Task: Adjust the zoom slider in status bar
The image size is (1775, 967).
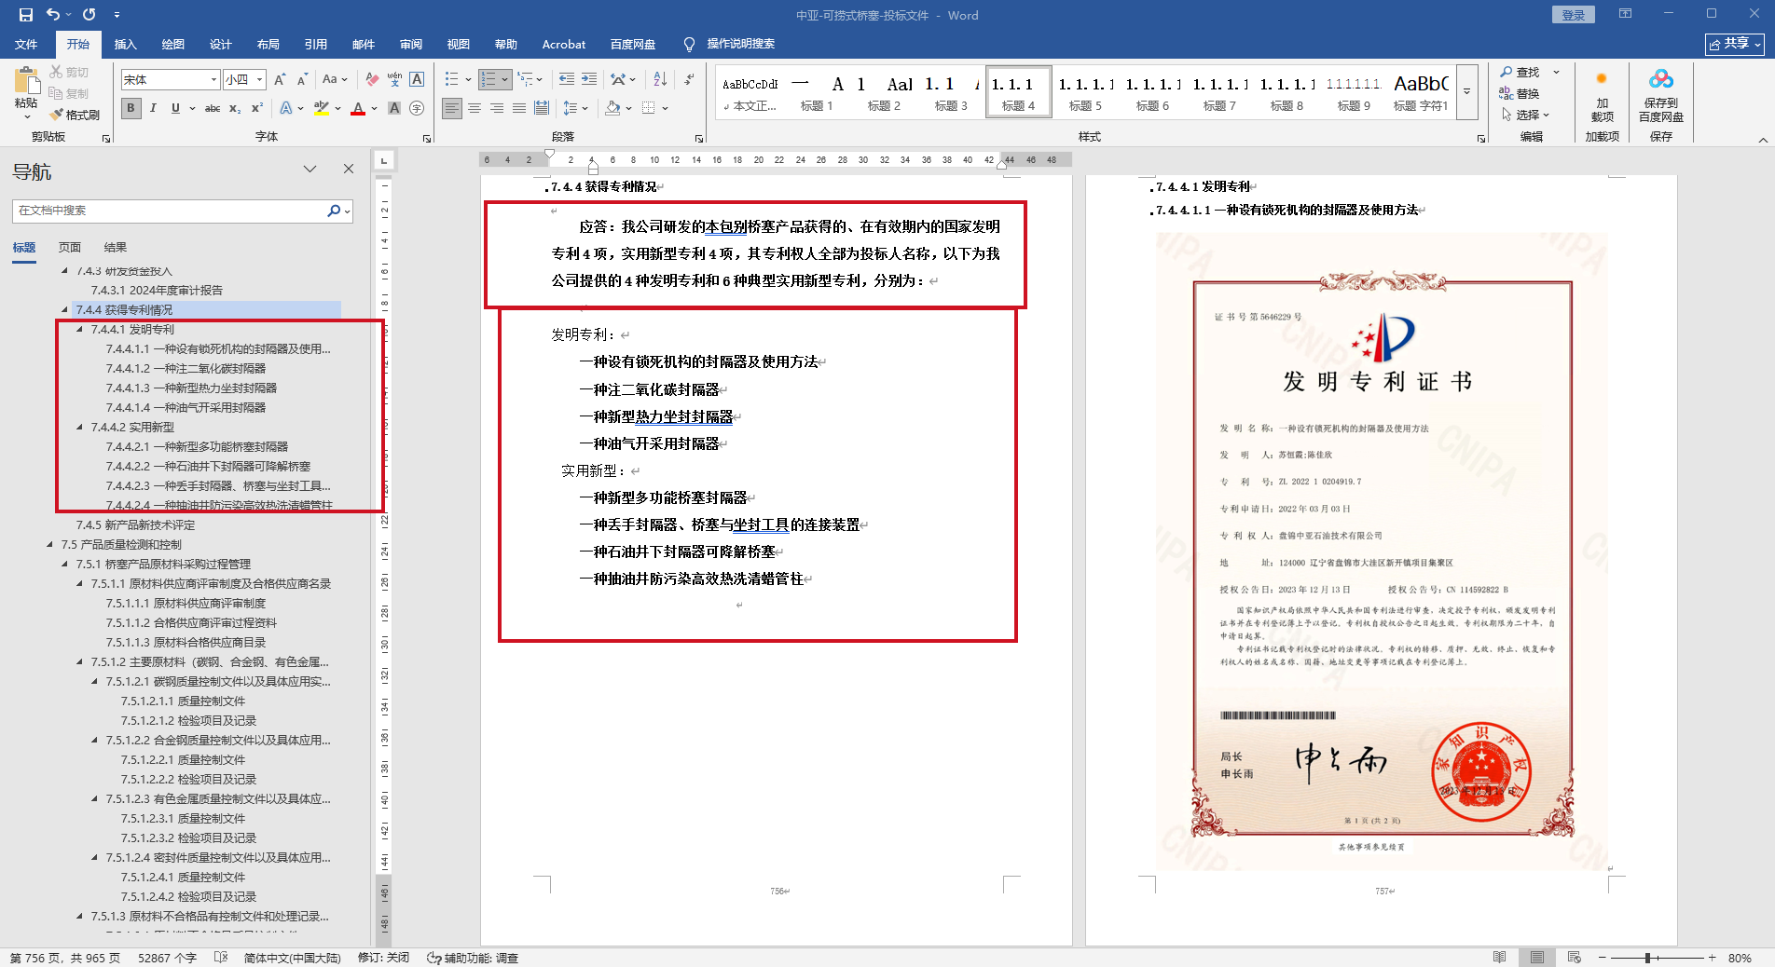Action: pos(1648,958)
